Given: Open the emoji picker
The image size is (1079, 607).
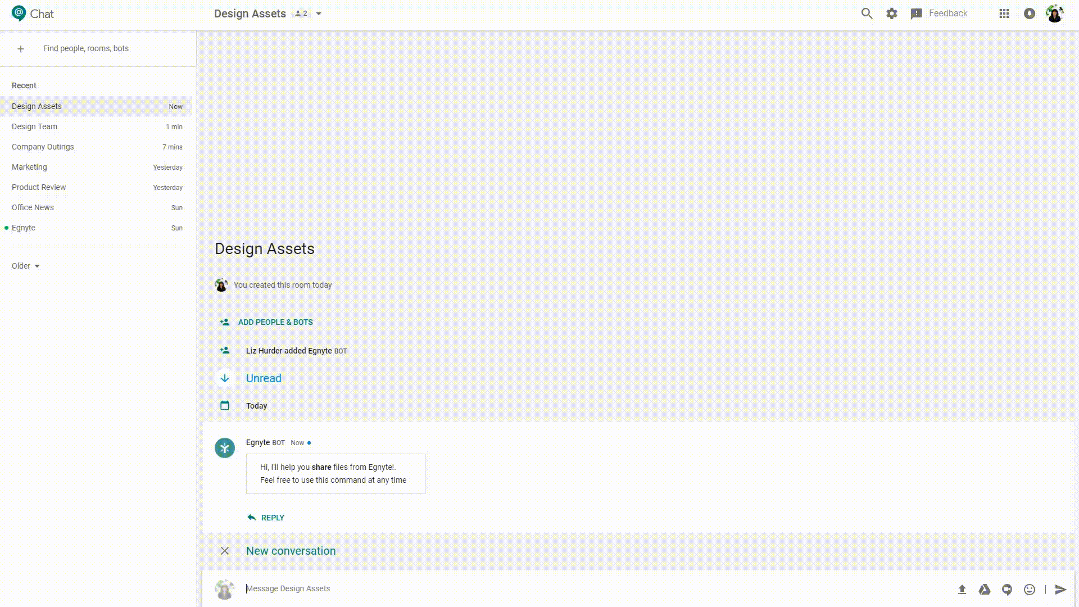Looking at the screenshot, I should click(x=1029, y=589).
